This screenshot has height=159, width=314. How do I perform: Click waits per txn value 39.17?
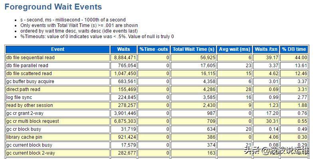coord(273,58)
